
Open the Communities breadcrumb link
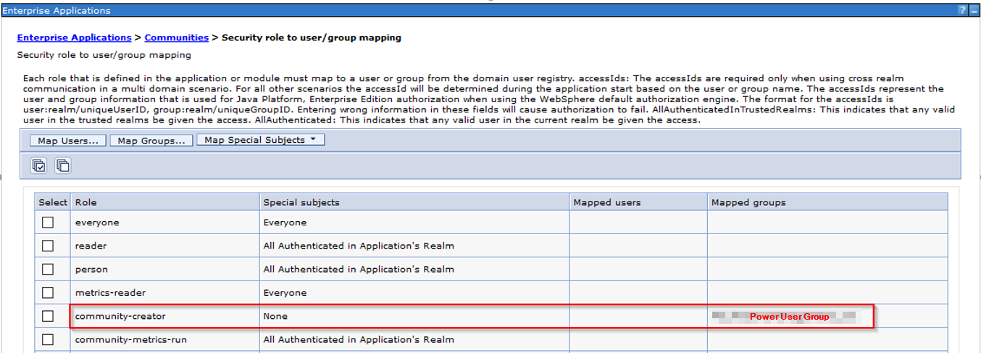pyautogui.click(x=176, y=37)
